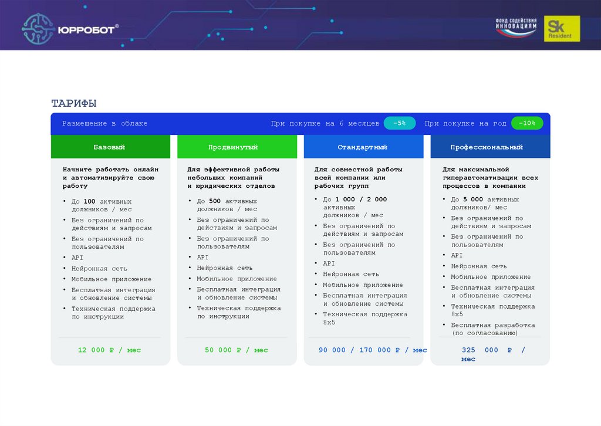
Task: Select the -5% six-month discount badge
Action: pyautogui.click(x=399, y=123)
